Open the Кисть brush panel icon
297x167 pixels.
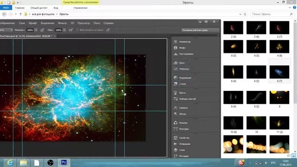point(175,93)
